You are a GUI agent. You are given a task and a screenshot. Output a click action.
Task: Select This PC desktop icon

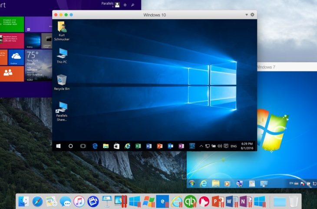pos(62,56)
